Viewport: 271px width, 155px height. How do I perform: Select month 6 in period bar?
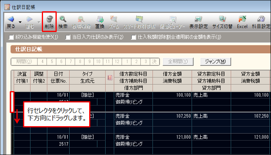pyautogui.click(x=61, y=62)
